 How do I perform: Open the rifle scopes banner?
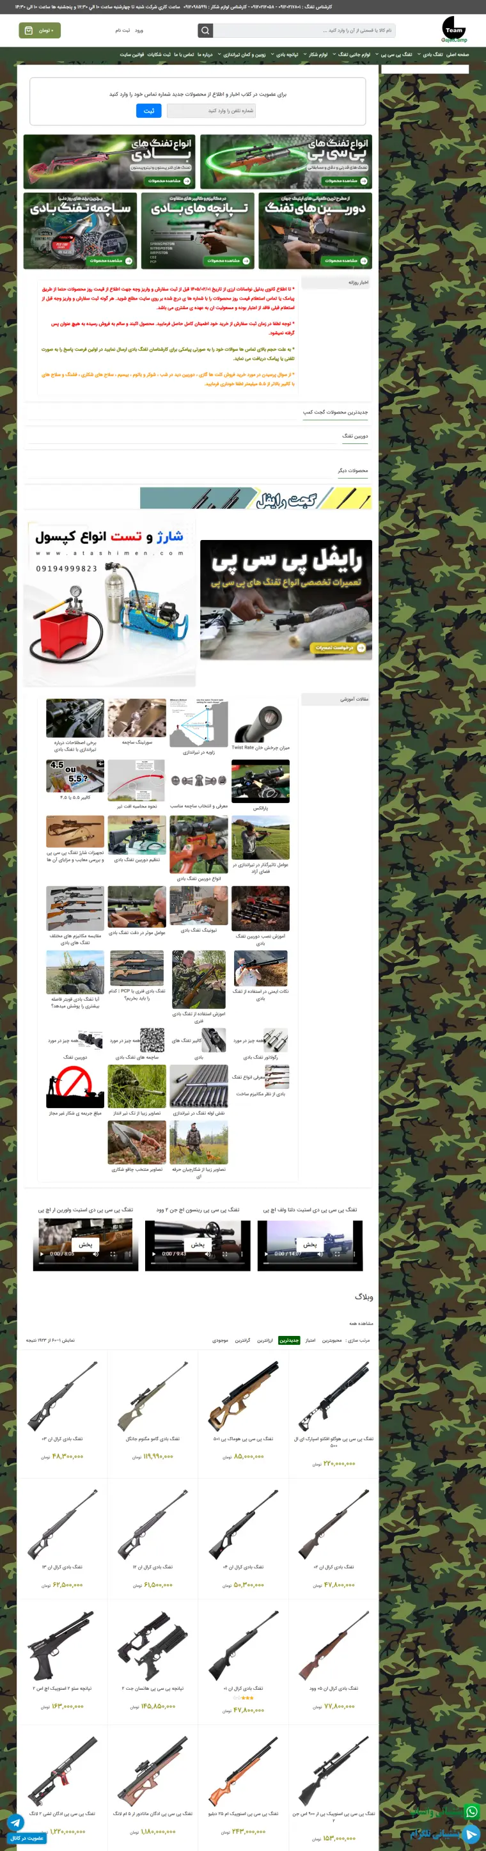click(315, 231)
